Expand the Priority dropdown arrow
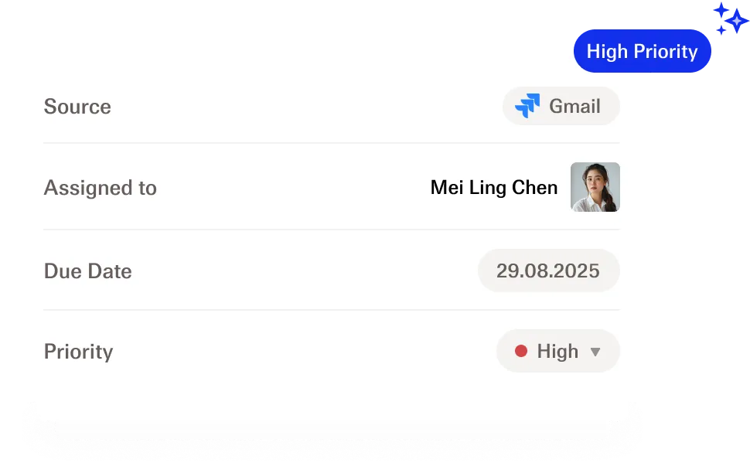 (595, 352)
